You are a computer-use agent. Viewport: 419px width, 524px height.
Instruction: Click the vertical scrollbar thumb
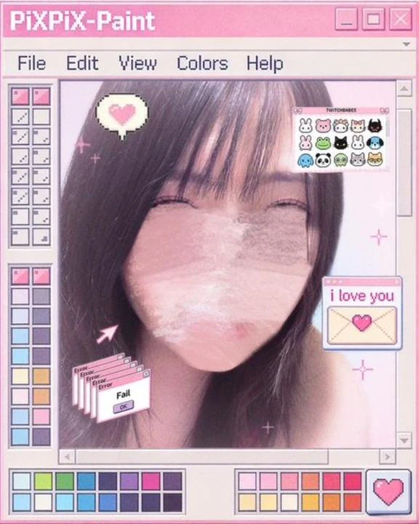click(404, 162)
